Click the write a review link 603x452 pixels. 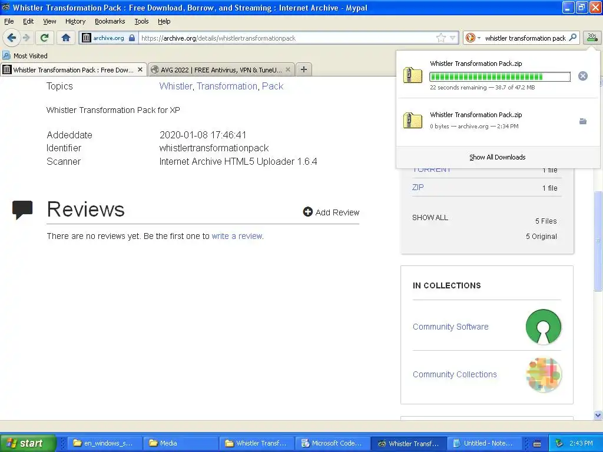[237, 236]
